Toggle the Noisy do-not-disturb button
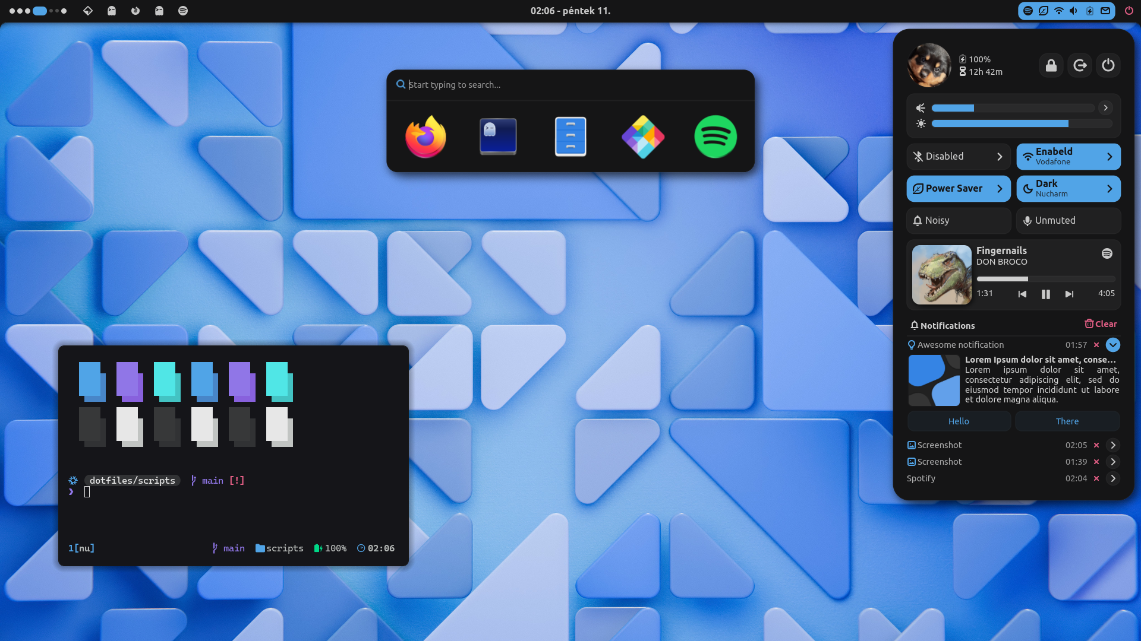 coord(958,220)
